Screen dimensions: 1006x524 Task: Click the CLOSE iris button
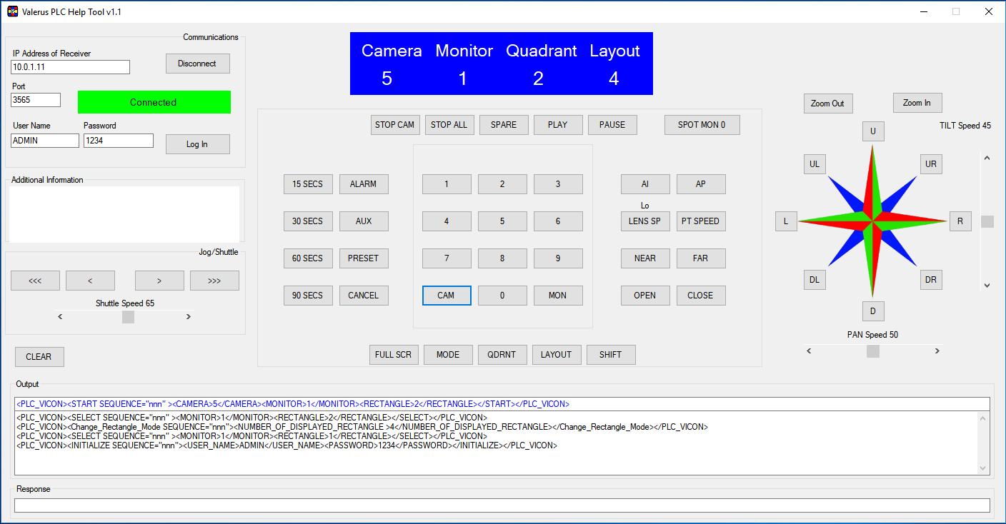click(701, 296)
